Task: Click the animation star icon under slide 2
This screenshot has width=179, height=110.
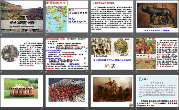Action: (x=46, y=35)
